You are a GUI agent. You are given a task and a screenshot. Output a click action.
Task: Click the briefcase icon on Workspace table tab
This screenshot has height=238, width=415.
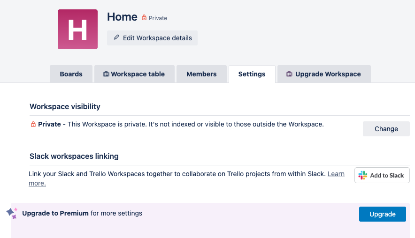106,74
